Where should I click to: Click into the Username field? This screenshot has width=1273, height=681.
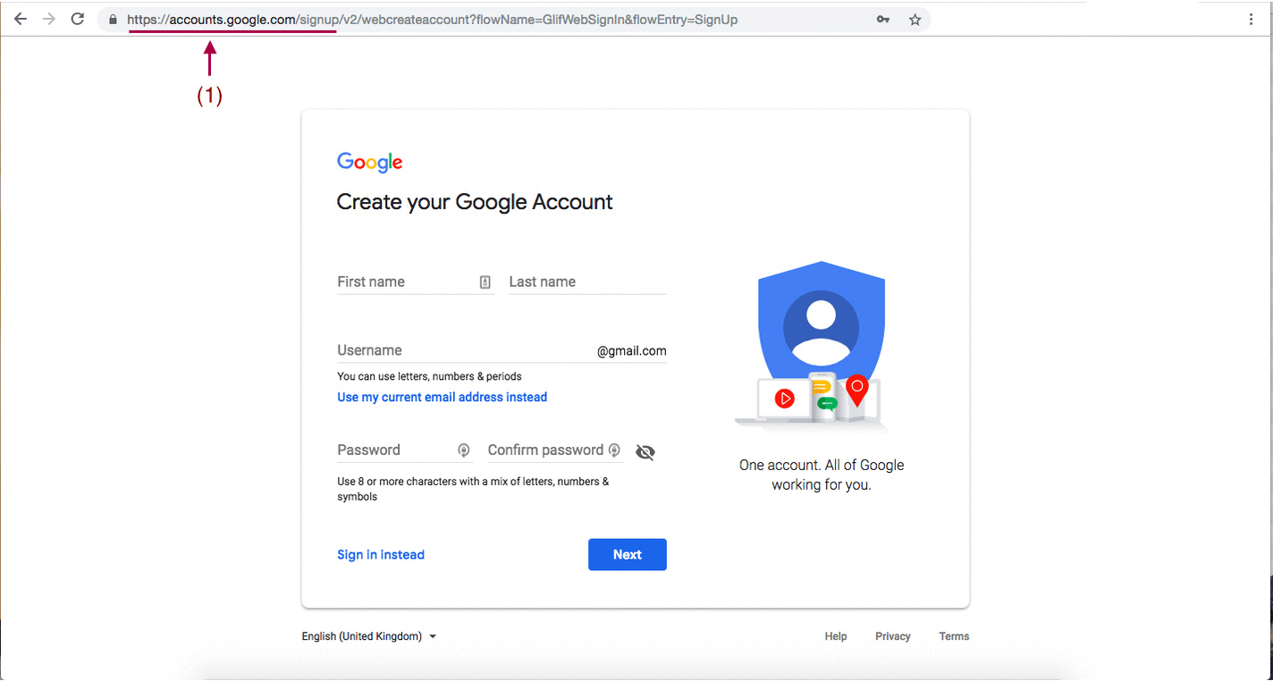[465, 350]
